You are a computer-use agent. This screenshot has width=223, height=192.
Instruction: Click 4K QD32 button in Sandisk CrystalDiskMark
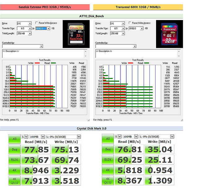pos(14,181)
